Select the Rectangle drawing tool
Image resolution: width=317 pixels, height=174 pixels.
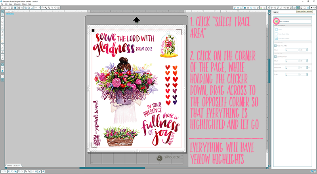coord(2,22)
